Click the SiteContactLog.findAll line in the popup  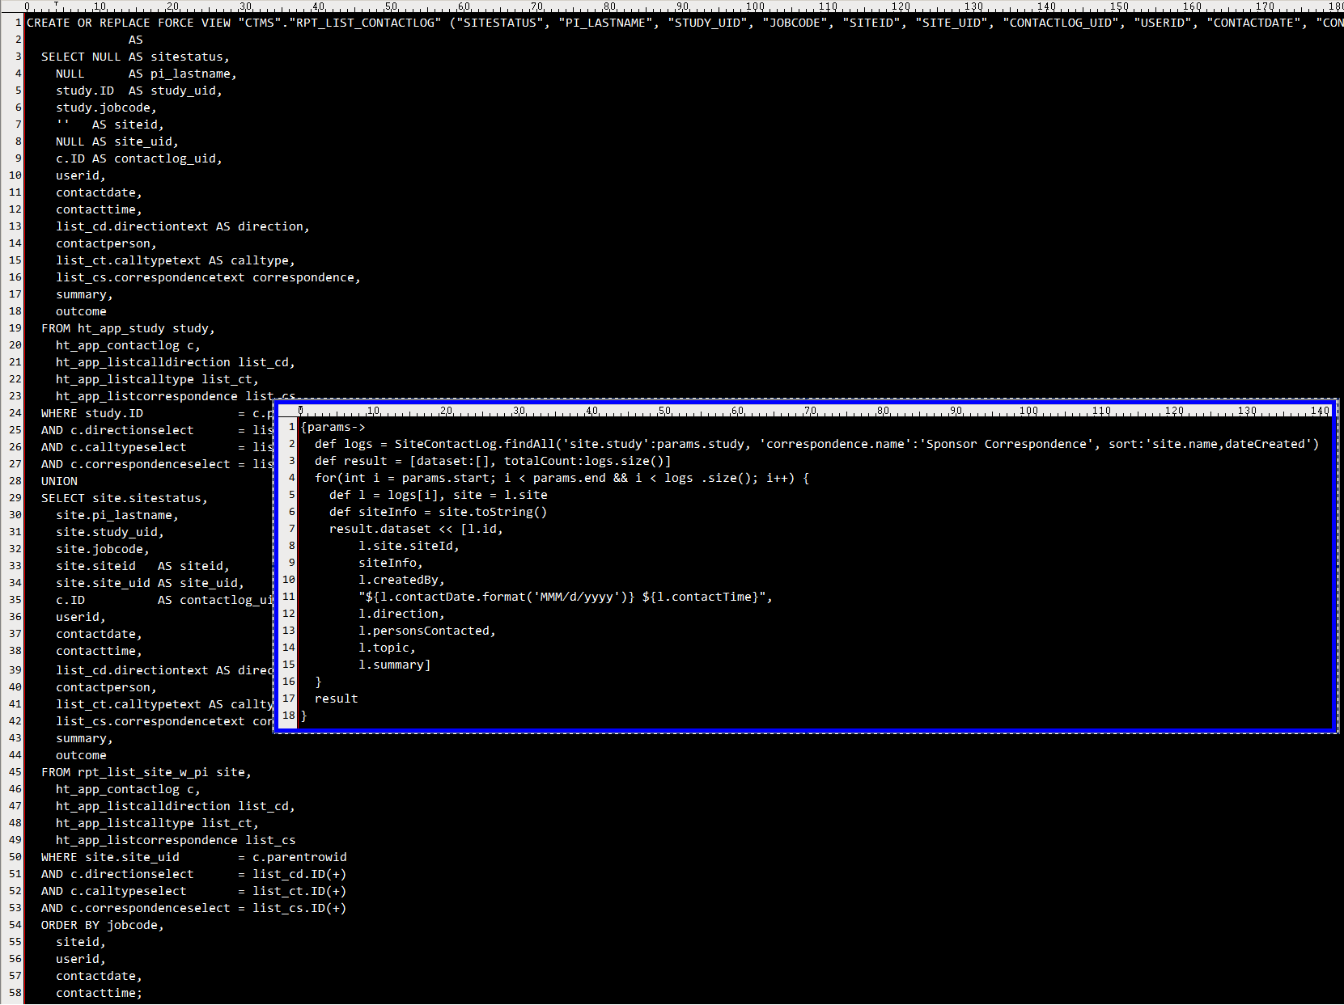coord(816,444)
